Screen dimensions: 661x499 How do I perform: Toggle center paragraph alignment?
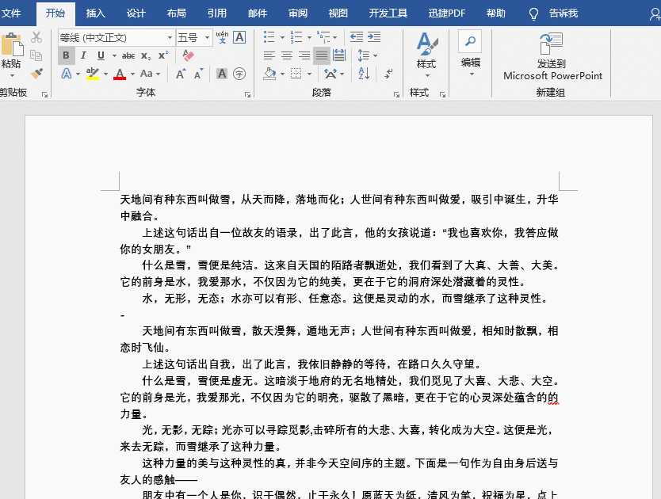coord(287,55)
